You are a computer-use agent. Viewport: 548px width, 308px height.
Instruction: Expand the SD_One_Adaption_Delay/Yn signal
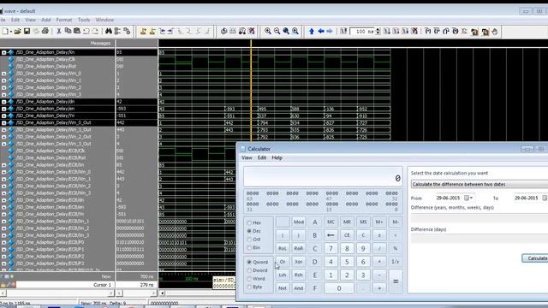click(x=3, y=116)
